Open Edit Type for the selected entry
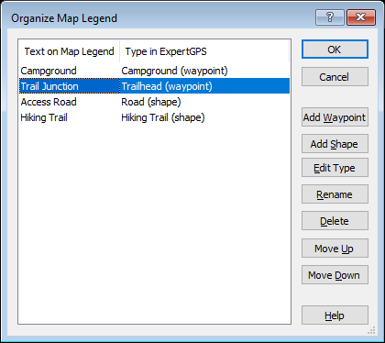 tap(335, 168)
